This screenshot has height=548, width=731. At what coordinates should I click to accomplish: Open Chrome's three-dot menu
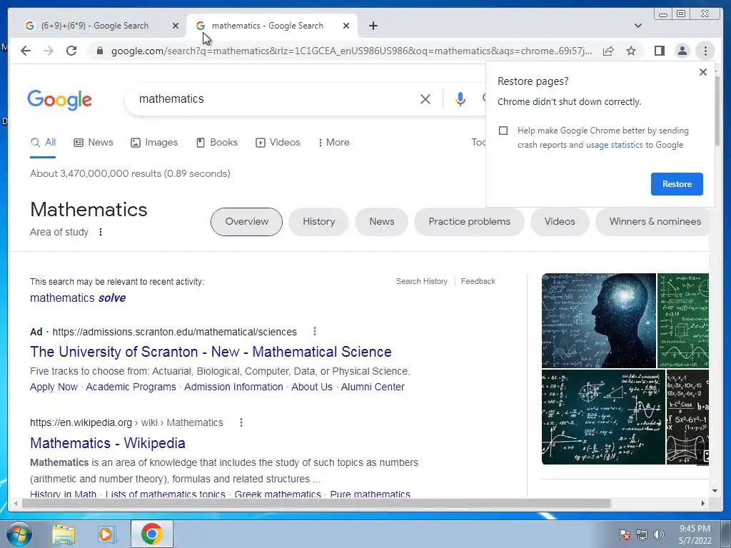705,51
